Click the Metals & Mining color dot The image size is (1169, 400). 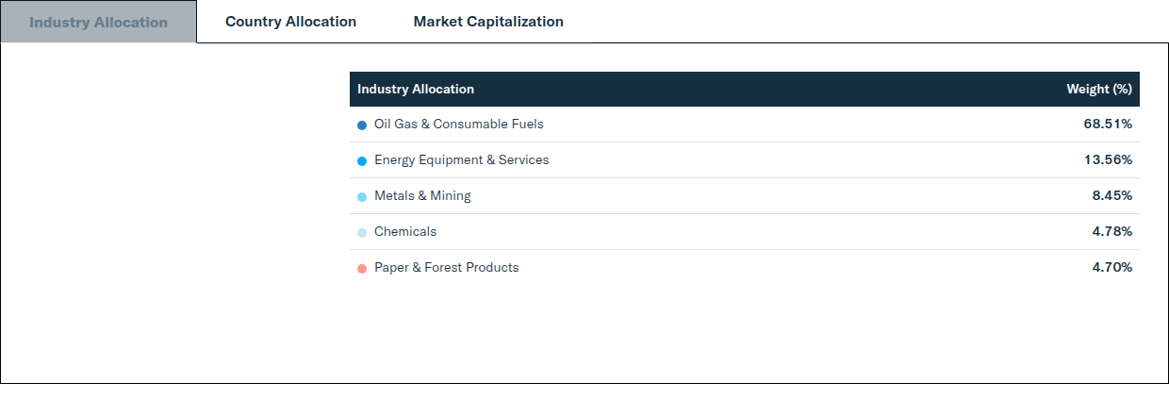(x=362, y=197)
